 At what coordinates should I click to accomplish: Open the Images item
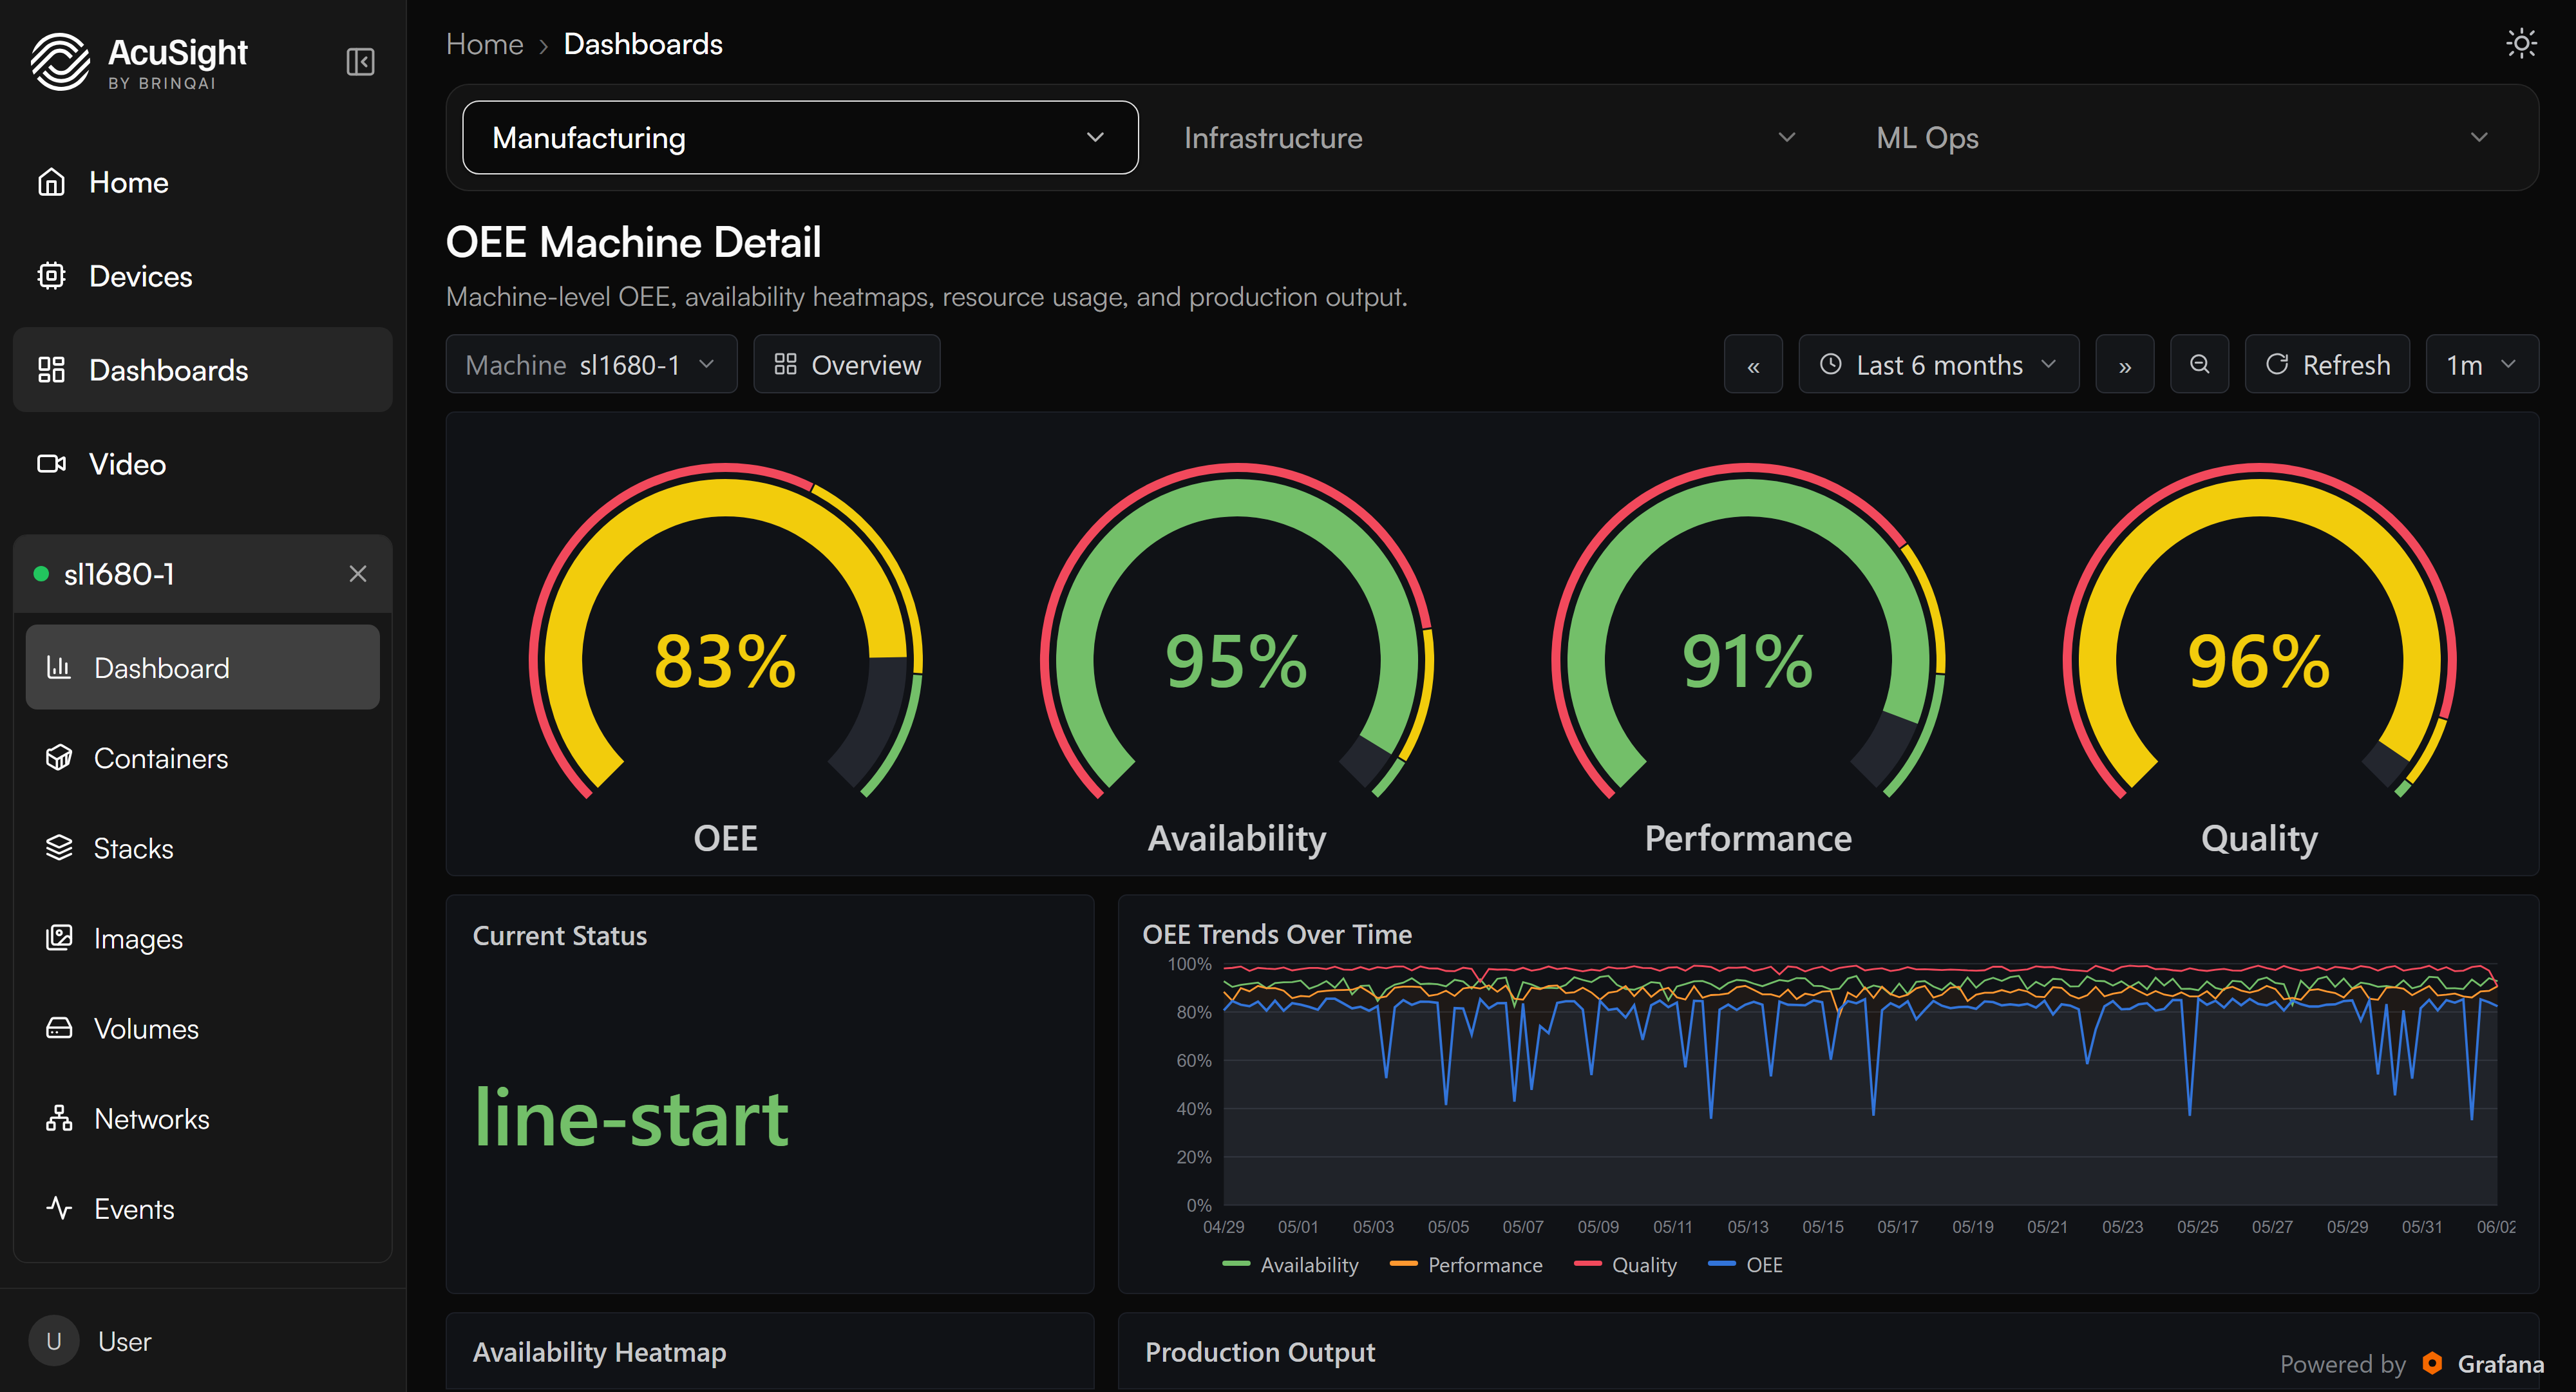[203, 938]
